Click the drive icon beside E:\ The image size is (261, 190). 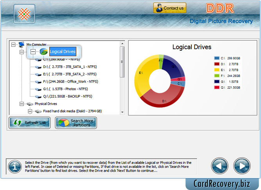point(38,75)
